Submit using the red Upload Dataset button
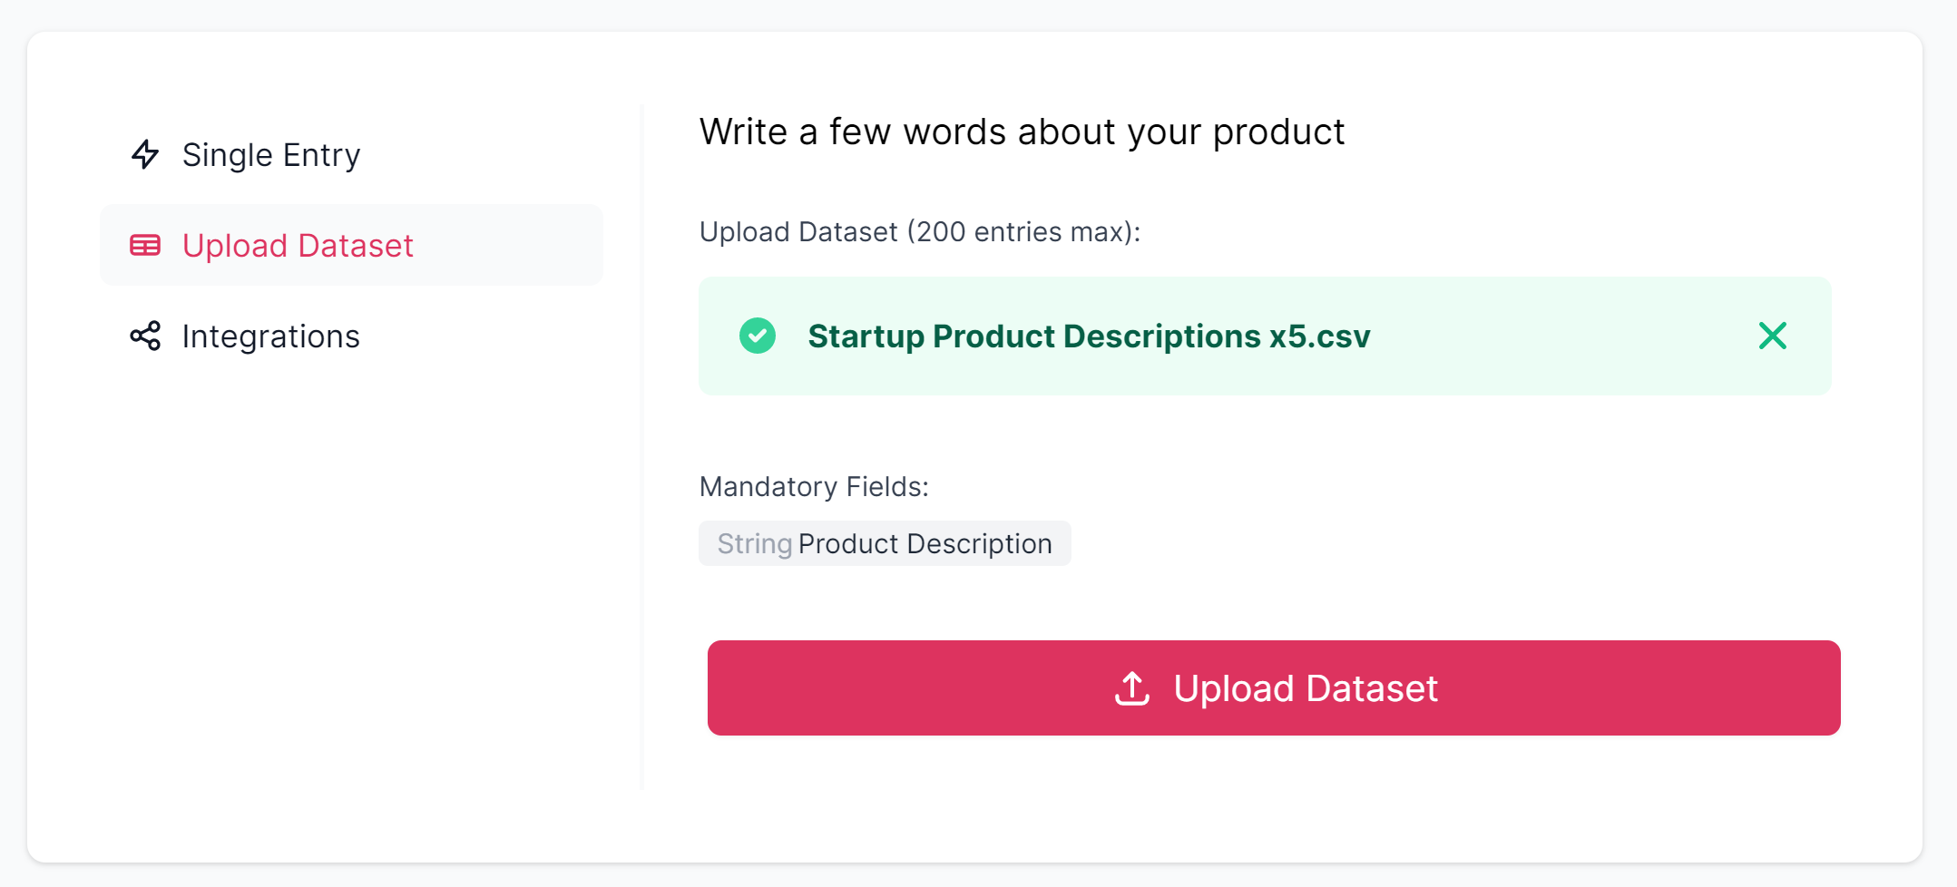 coord(1274,688)
